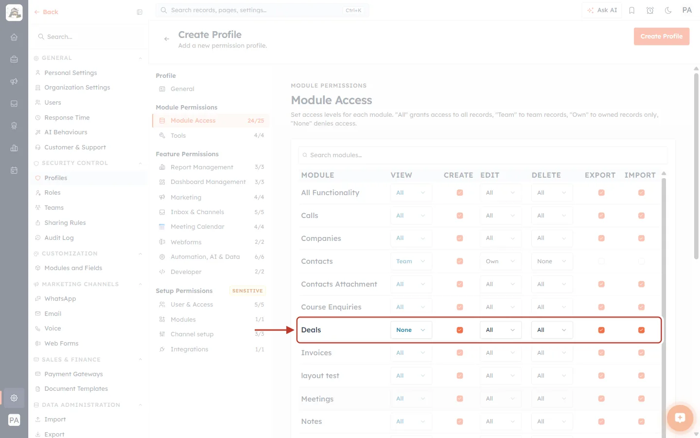Enable the Export checkbox for Contacts
Image resolution: width=700 pixels, height=438 pixels.
pos(601,261)
